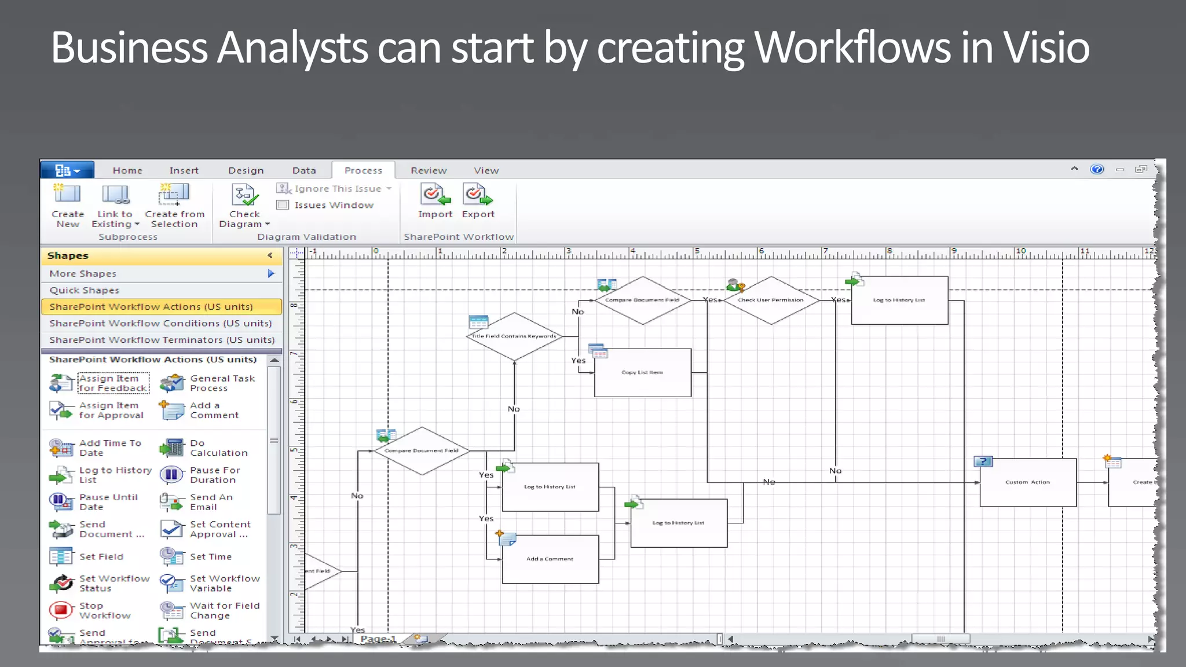Open the Visio help icon
This screenshot has width=1186, height=667.
click(1097, 169)
